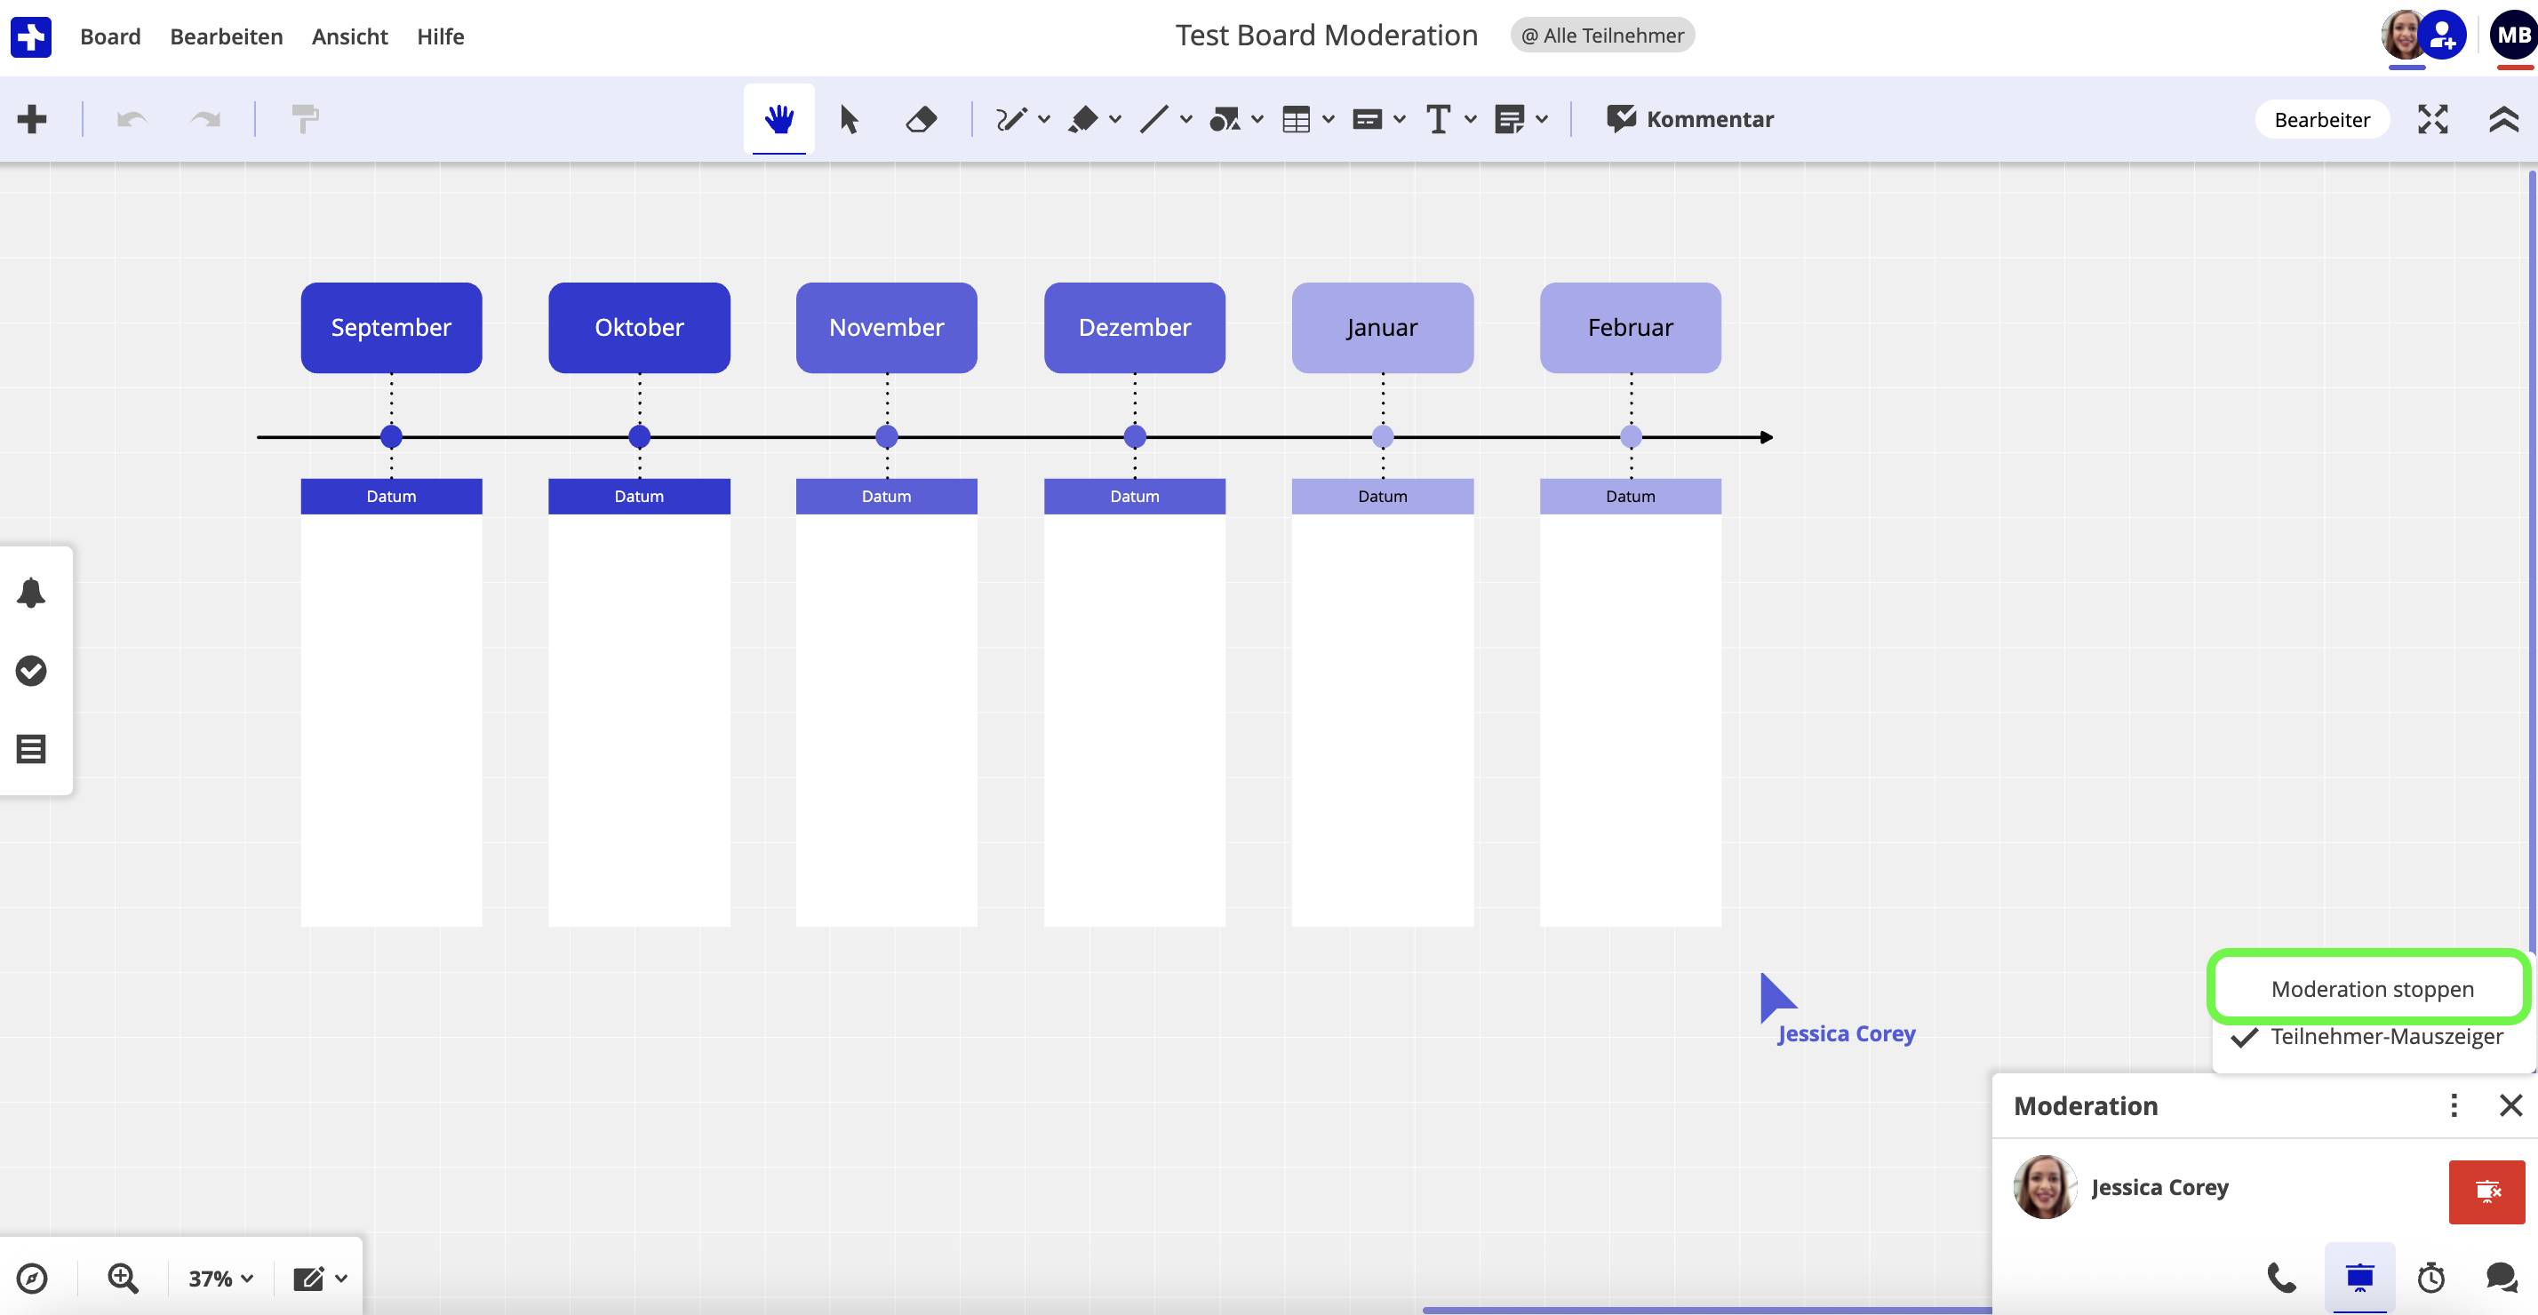2538x1315 pixels.
Task: Toggle the hand pan tool
Action: (x=778, y=119)
